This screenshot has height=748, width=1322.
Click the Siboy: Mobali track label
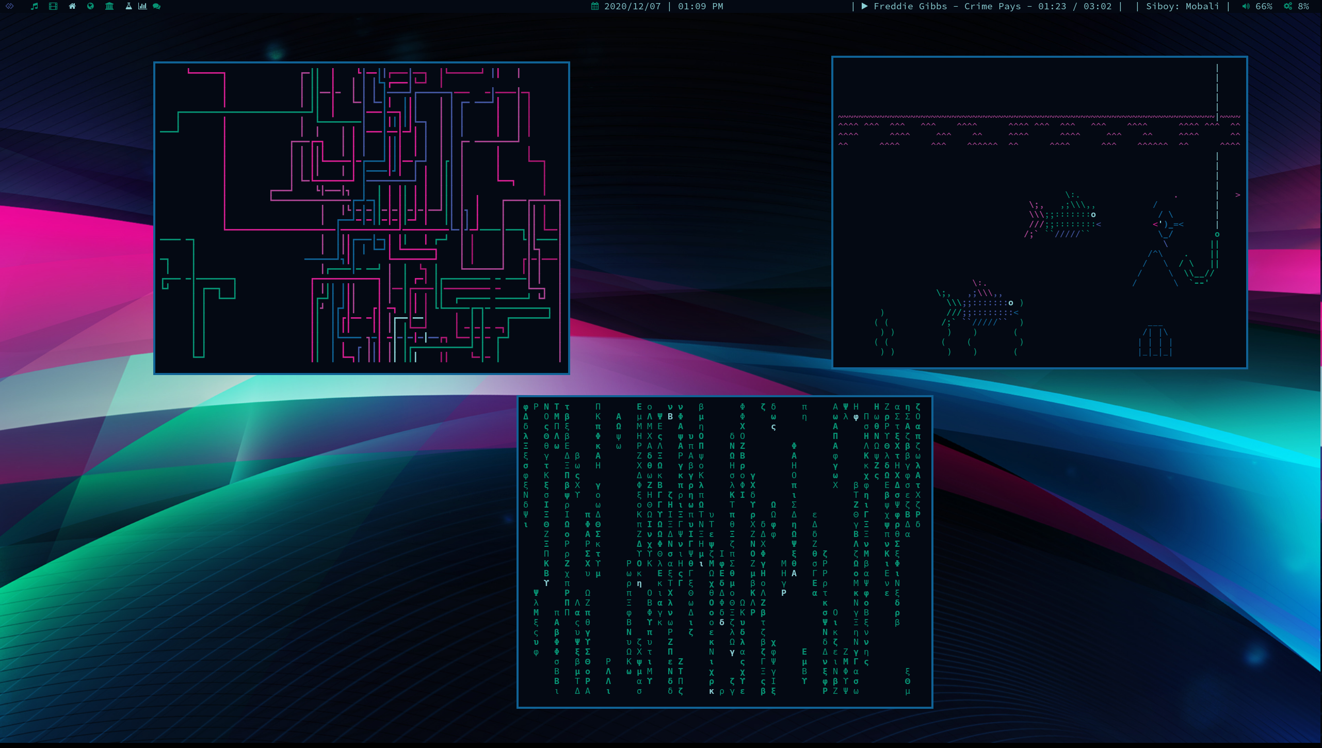[x=1182, y=6]
